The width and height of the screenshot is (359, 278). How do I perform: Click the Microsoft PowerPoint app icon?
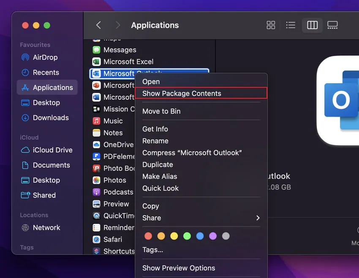(96, 86)
